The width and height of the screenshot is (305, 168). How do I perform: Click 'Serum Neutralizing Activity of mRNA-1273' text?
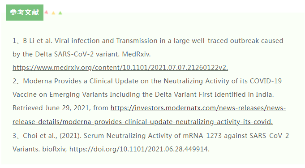pos(152,136)
